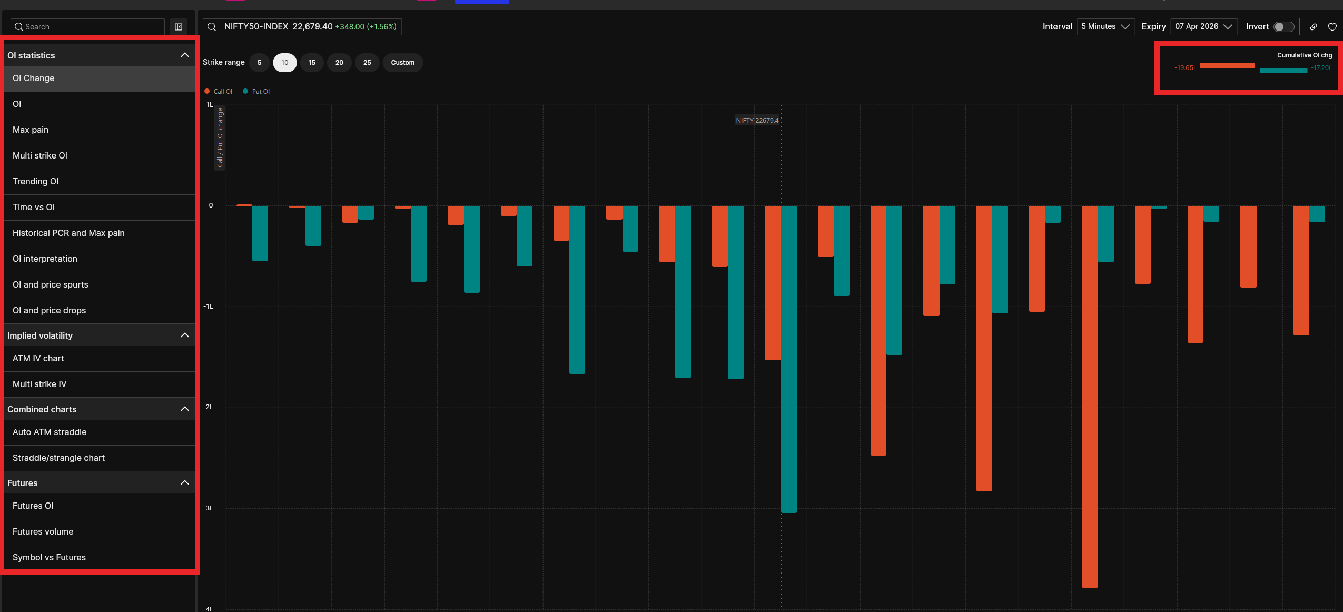Click the heart favorite icon
The height and width of the screenshot is (612, 1343).
1332,27
